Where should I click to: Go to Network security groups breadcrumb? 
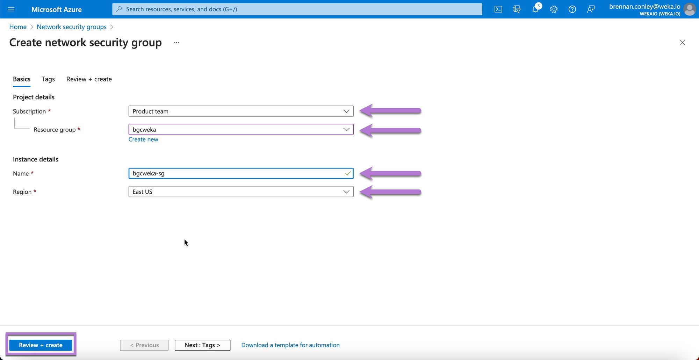tap(72, 27)
